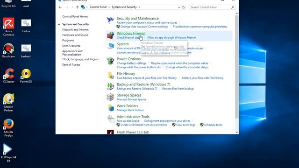Click Change battery settings link

[131, 63]
